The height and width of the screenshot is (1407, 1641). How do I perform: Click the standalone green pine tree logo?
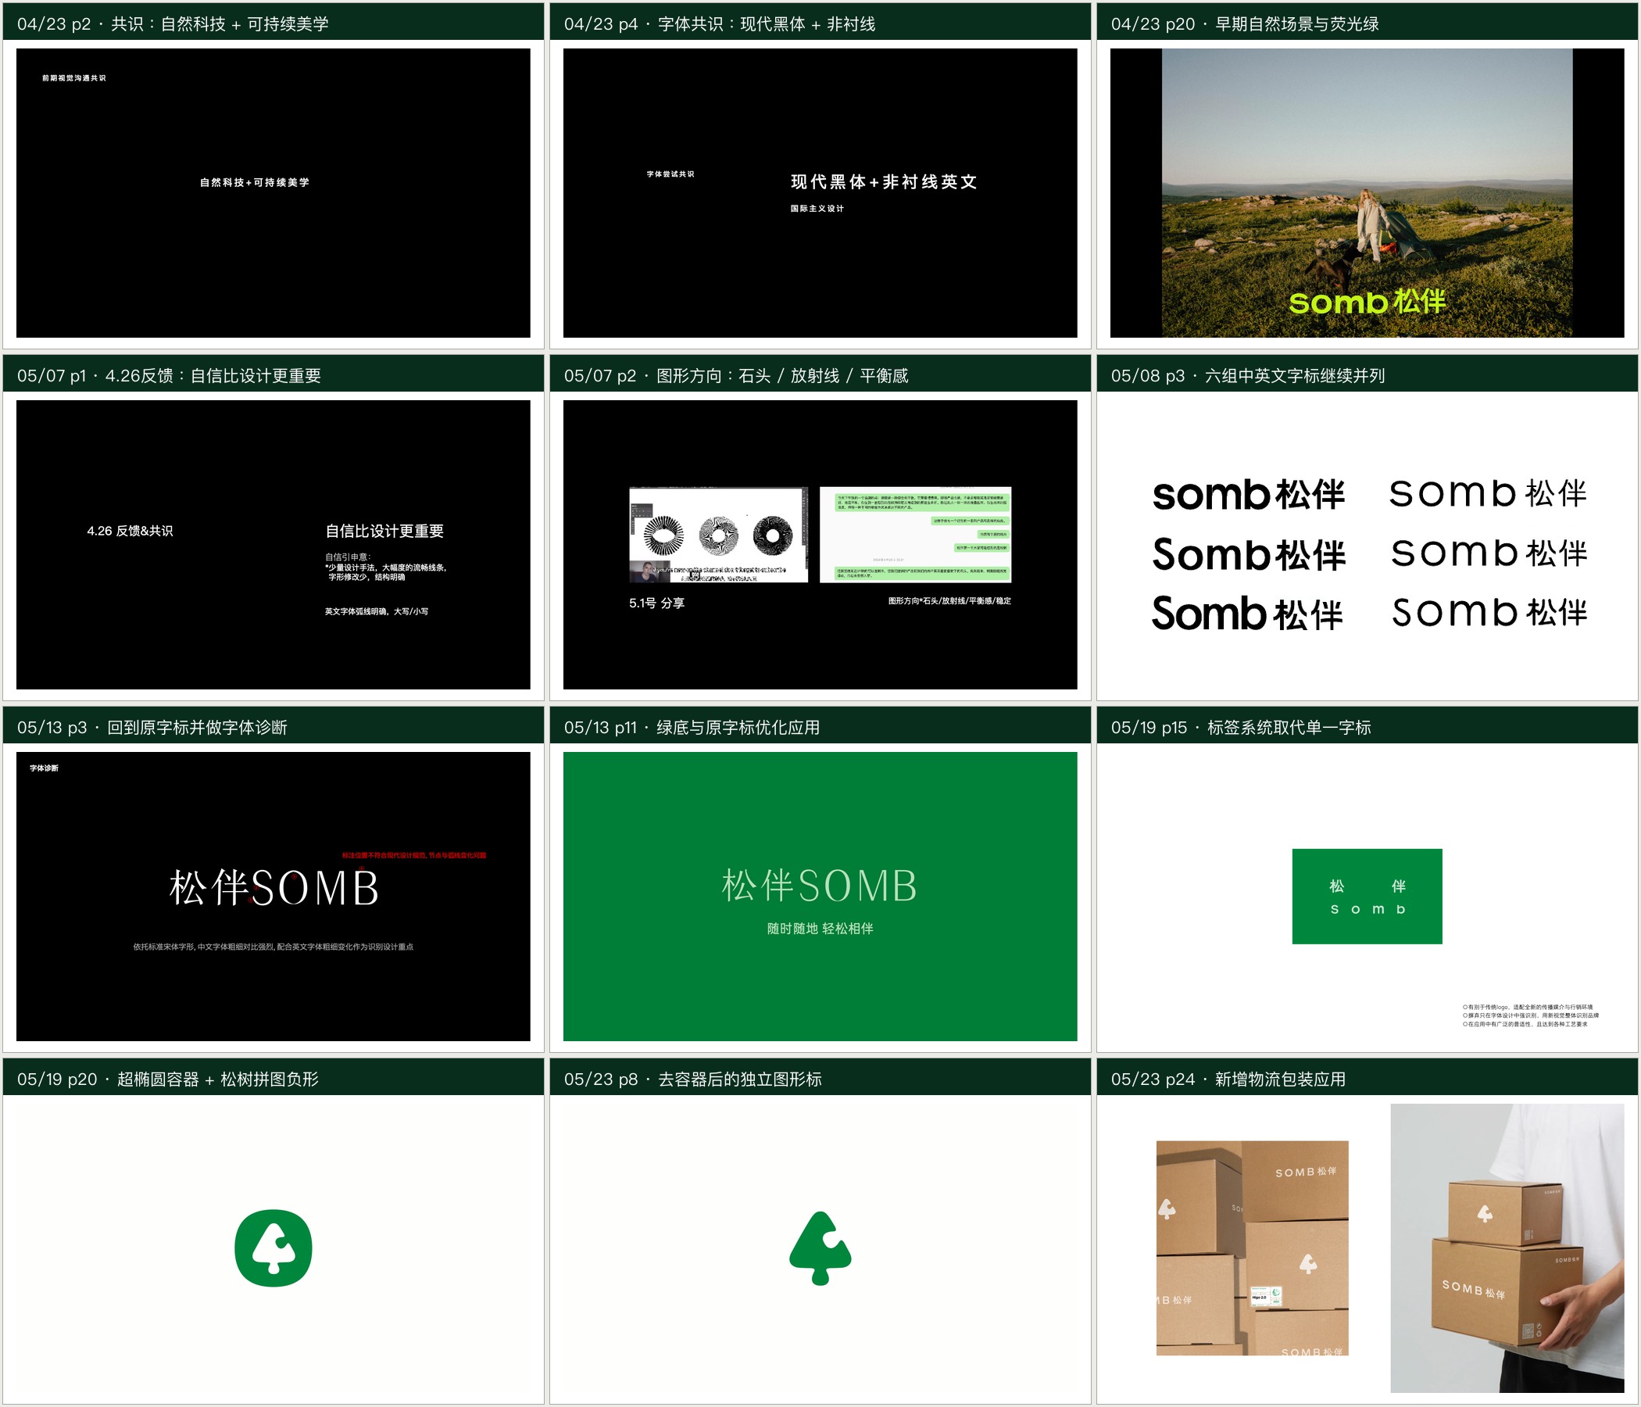pos(820,1248)
